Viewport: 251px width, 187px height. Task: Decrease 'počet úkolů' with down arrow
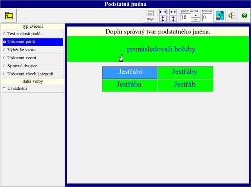(196, 19)
